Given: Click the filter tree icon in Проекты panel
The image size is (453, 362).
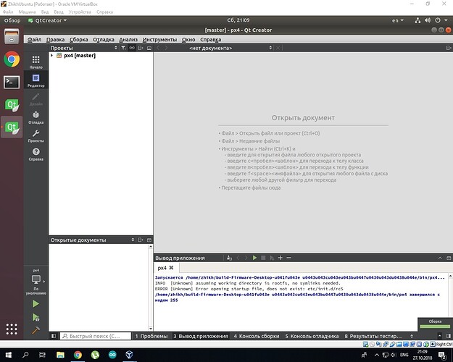Looking at the screenshot, I should (x=123, y=48).
